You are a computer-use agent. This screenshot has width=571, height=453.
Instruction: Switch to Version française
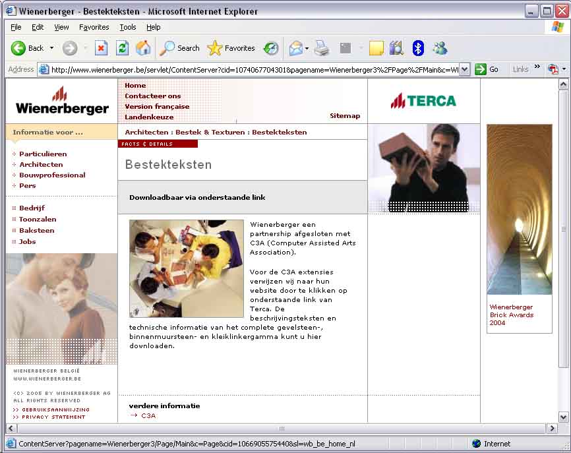[x=157, y=106]
